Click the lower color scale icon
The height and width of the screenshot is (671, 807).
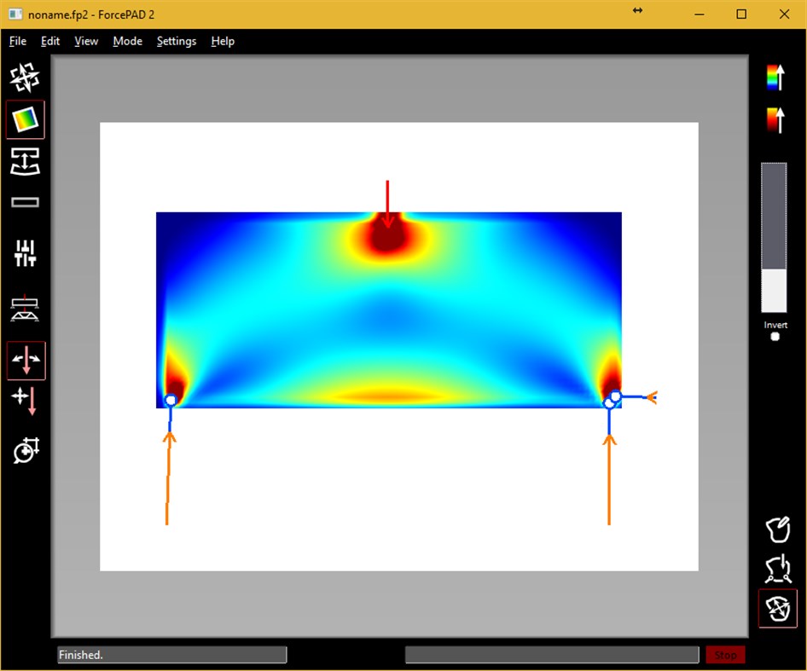(x=776, y=119)
